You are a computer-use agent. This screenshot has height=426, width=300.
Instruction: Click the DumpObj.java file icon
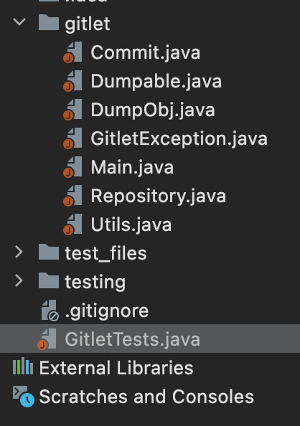(72, 110)
